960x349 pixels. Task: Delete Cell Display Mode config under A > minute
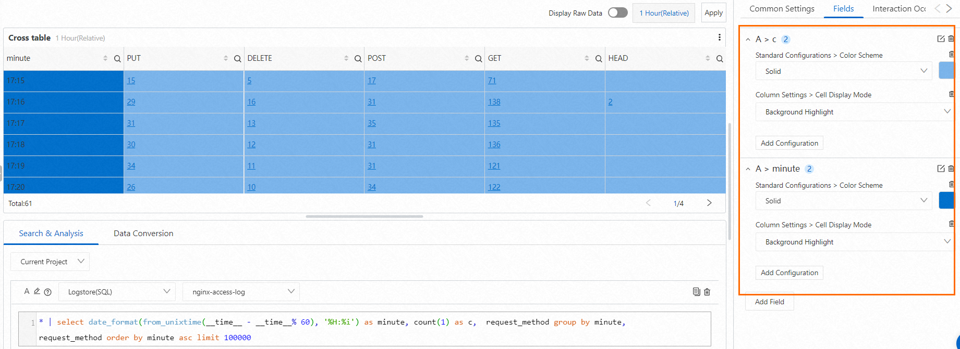[x=952, y=224]
